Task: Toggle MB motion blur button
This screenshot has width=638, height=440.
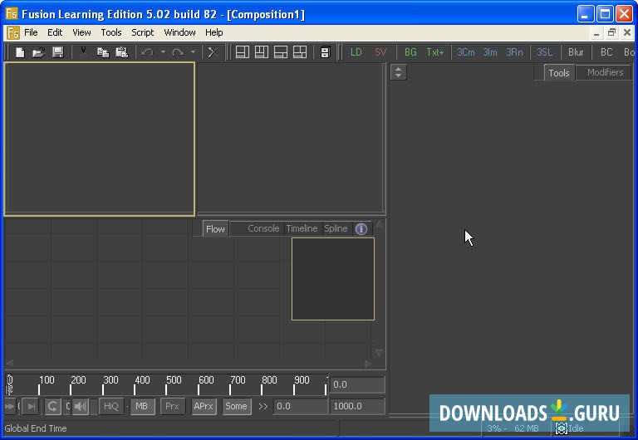Action: [x=142, y=406]
